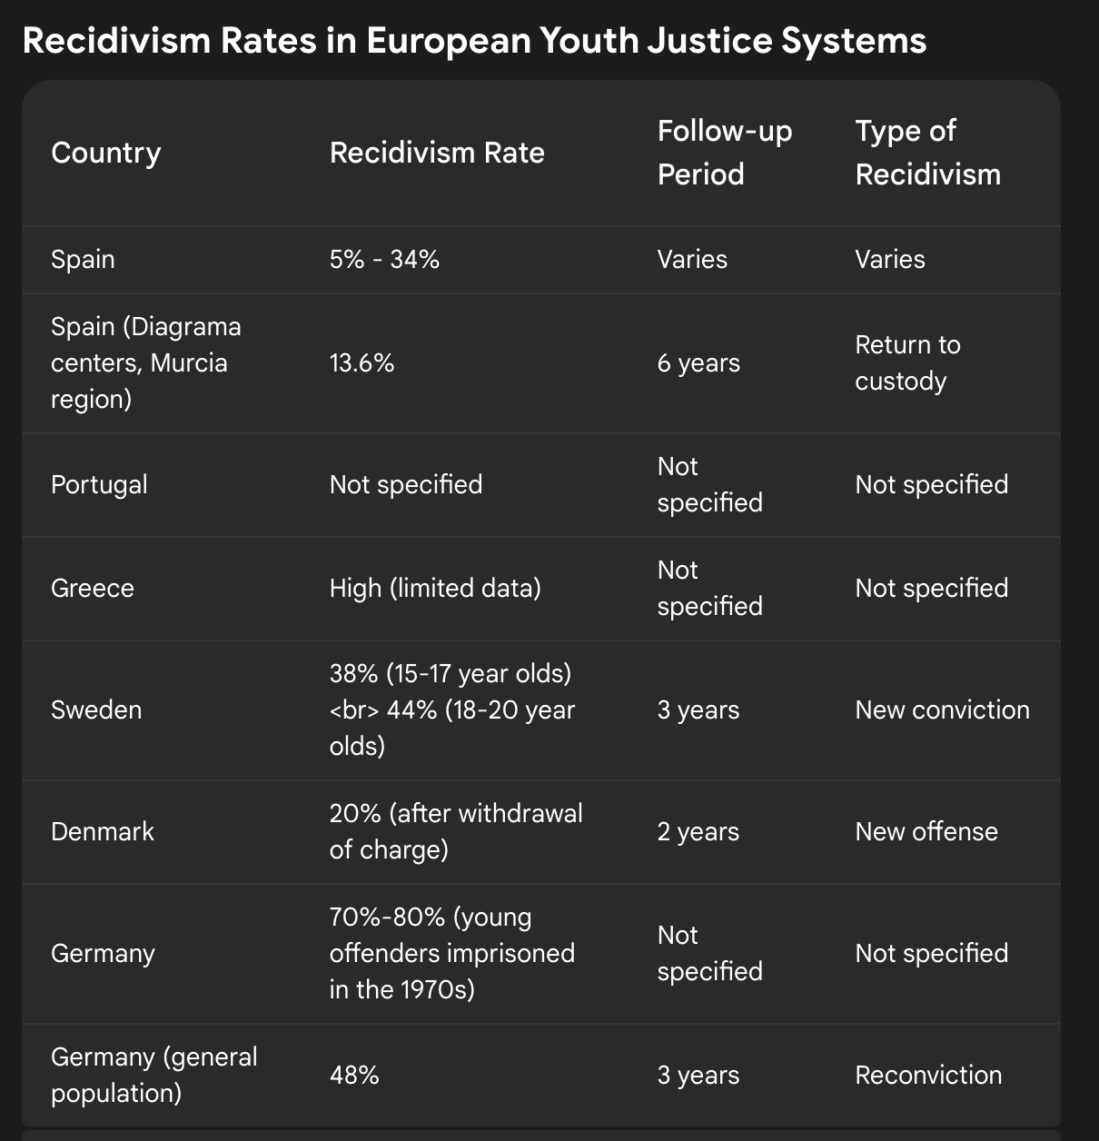Click the Country column header
Image resolution: width=1099 pixels, height=1141 pixels.
click(x=105, y=153)
